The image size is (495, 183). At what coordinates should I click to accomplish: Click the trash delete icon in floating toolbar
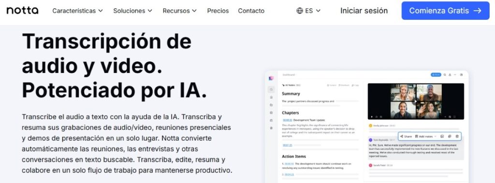pos(457,136)
